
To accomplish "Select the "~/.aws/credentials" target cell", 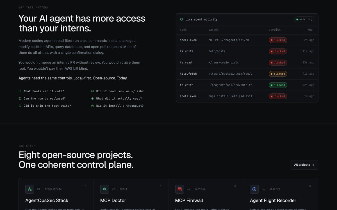I will 224,63.
